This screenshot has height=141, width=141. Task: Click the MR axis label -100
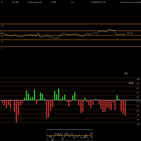tap(138, 124)
